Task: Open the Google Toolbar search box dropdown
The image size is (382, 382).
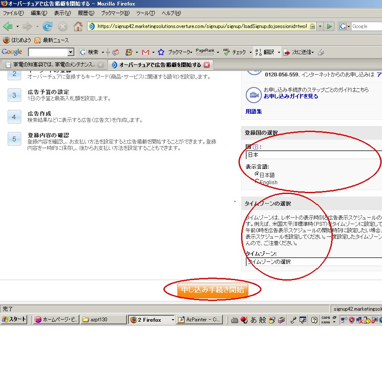Action: point(70,52)
